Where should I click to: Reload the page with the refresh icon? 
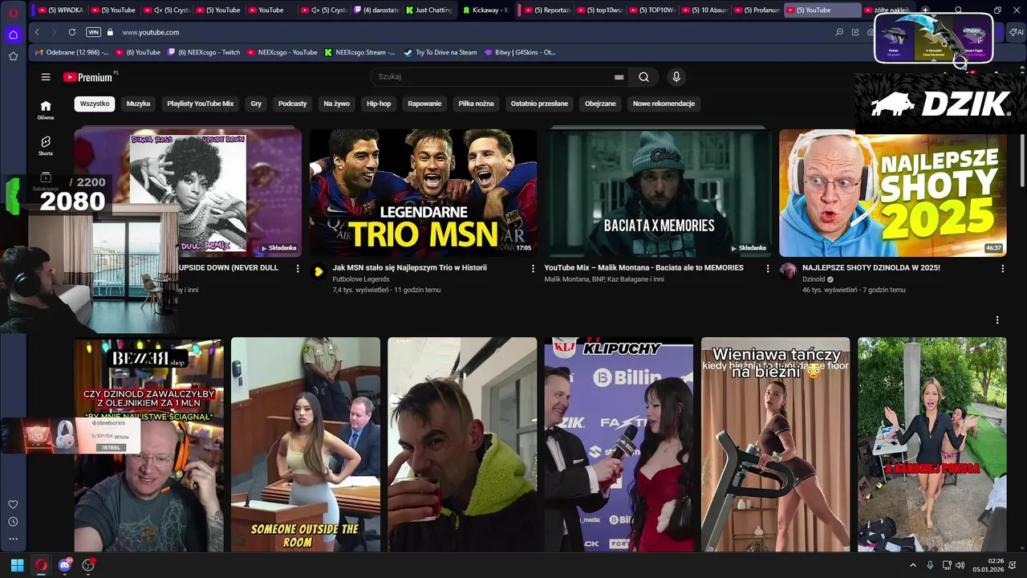72,32
